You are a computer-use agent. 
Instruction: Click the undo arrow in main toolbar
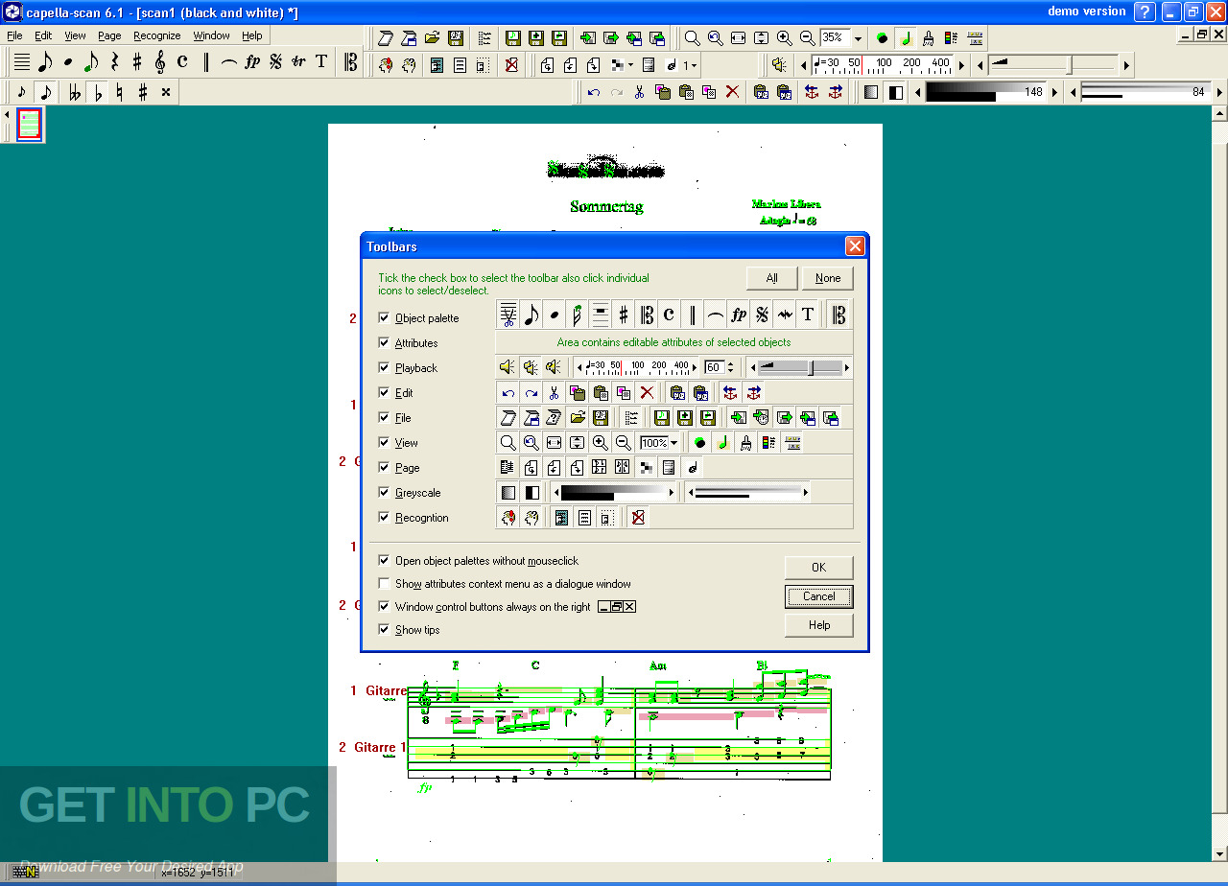tap(594, 93)
